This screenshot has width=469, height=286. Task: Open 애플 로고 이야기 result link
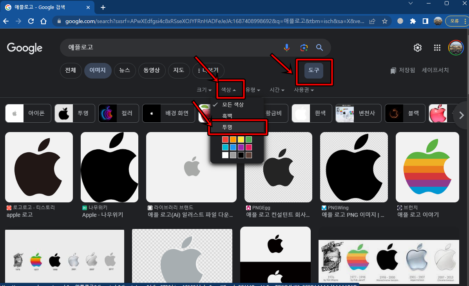(x=418, y=215)
